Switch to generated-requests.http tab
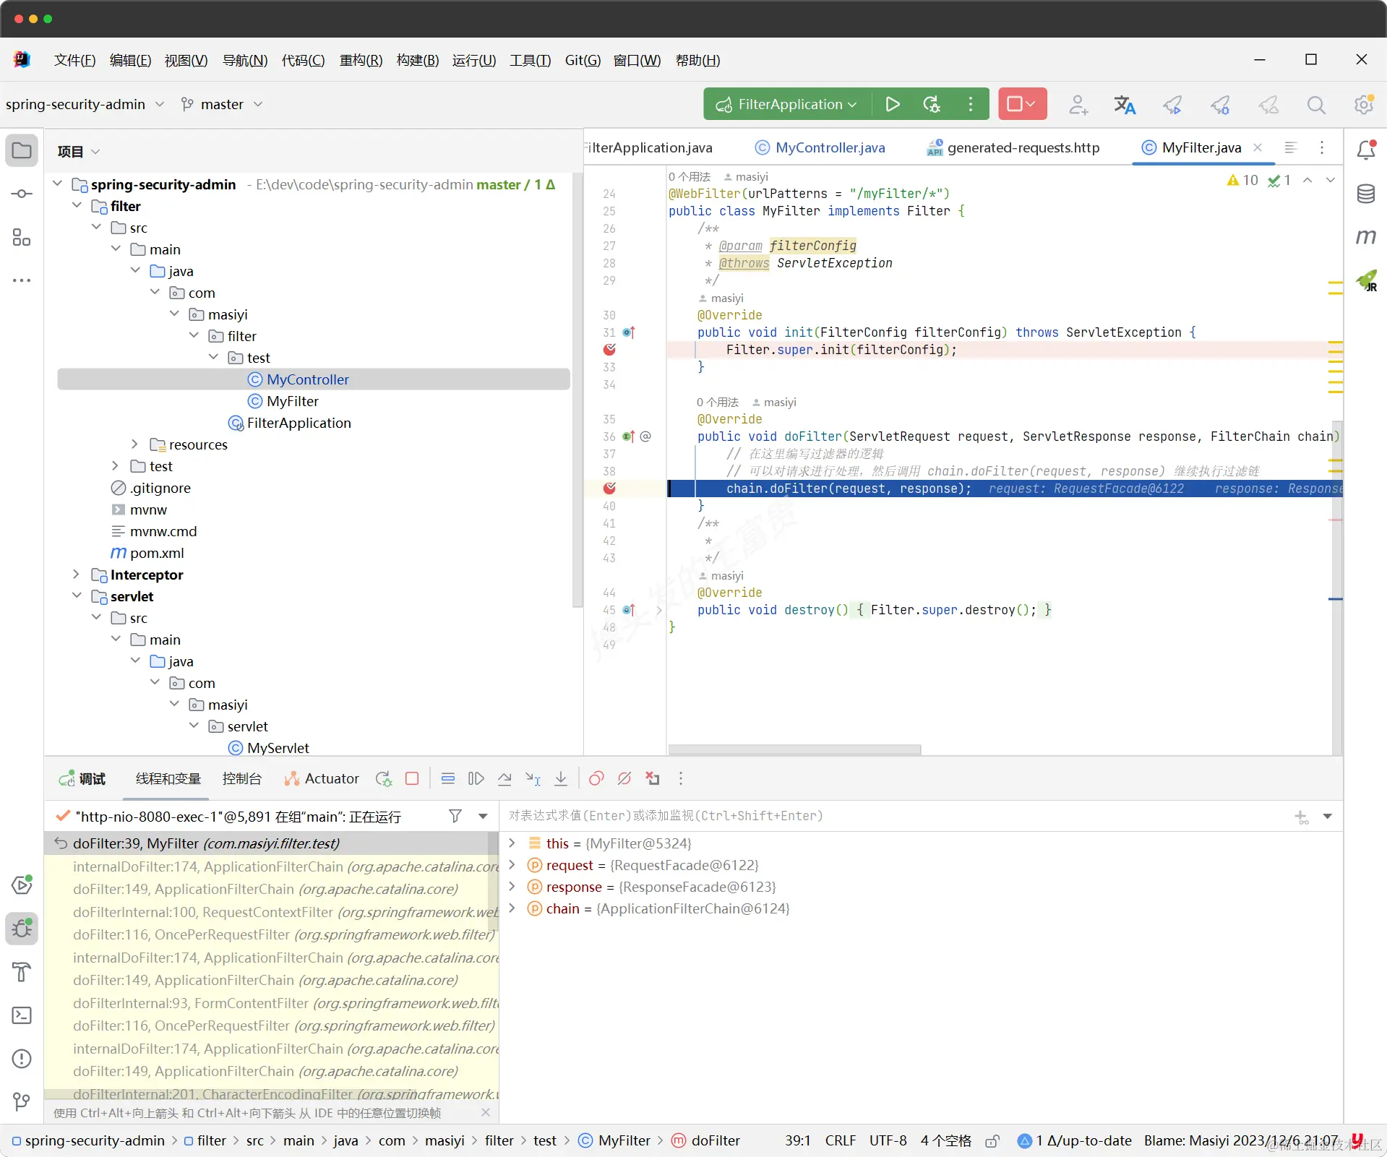This screenshot has width=1387, height=1157. [x=1013, y=147]
